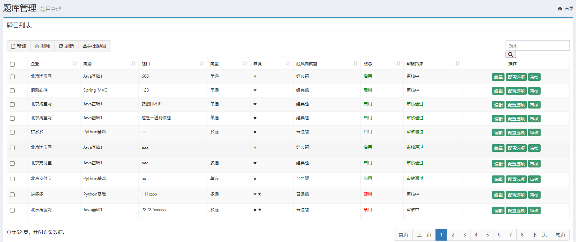The image size is (576, 242).
Task: Click the 首页 breadcrumb link at top right
Action: [569, 9]
